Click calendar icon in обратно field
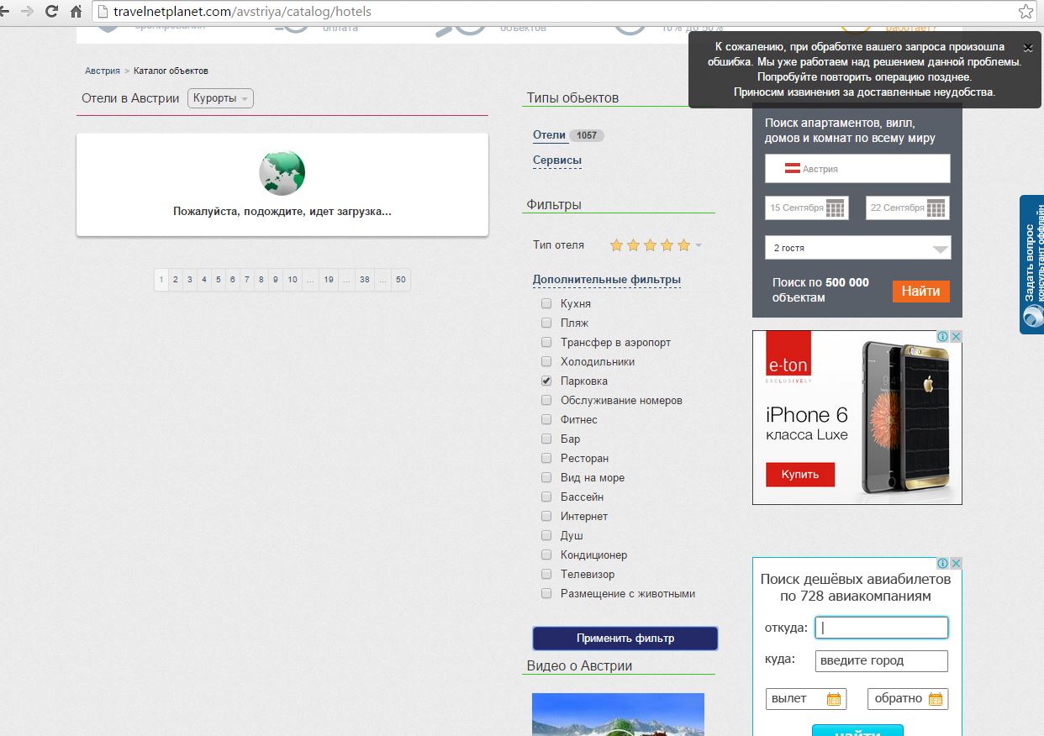Image resolution: width=1044 pixels, height=736 pixels. (935, 699)
